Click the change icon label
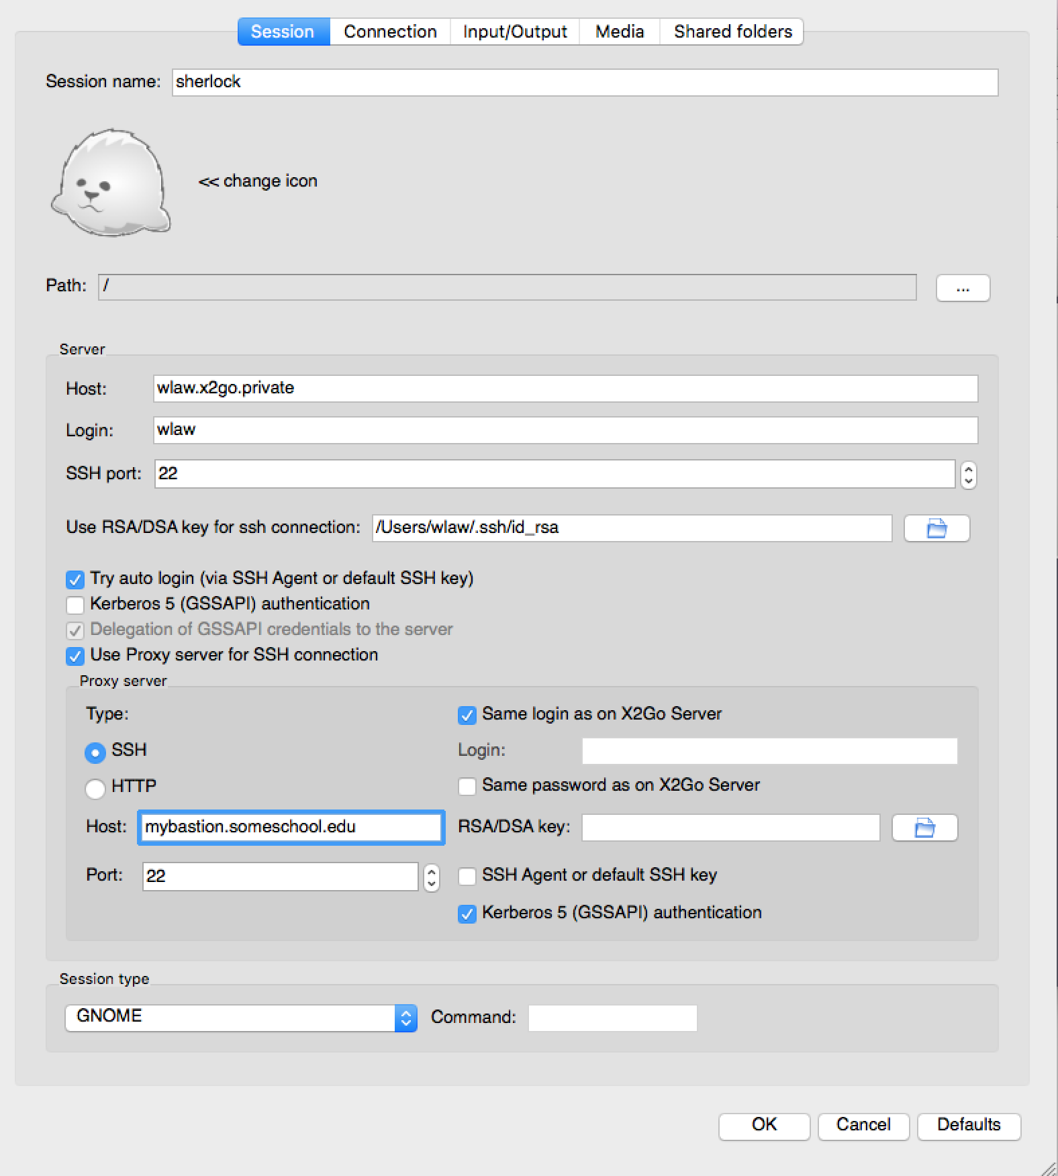This screenshot has height=1176, width=1058. (258, 181)
